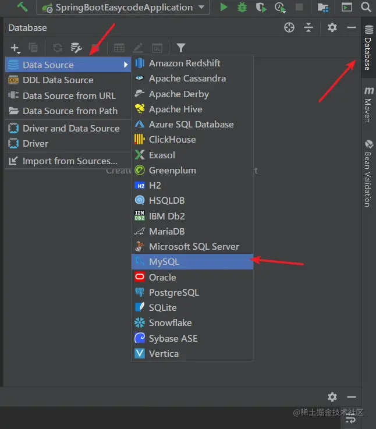The height and width of the screenshot is (429, 376).
Task: Expand the Data Source submenu arrow
Action: [126, 65]
